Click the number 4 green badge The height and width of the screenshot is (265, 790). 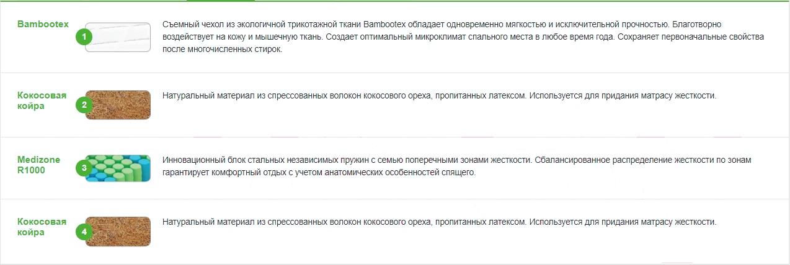(x=84, y=232)
